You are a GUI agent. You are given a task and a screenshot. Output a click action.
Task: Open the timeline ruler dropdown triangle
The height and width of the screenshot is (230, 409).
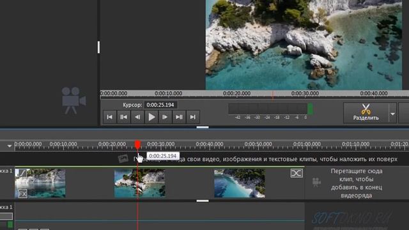(10, 146)
